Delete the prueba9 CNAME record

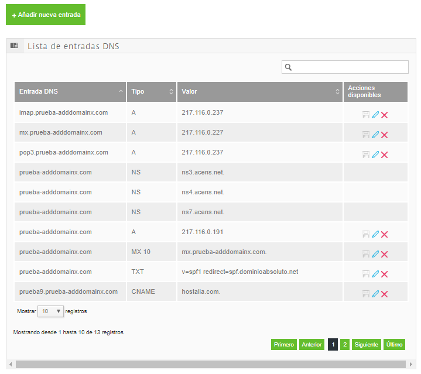pos(385,294)
